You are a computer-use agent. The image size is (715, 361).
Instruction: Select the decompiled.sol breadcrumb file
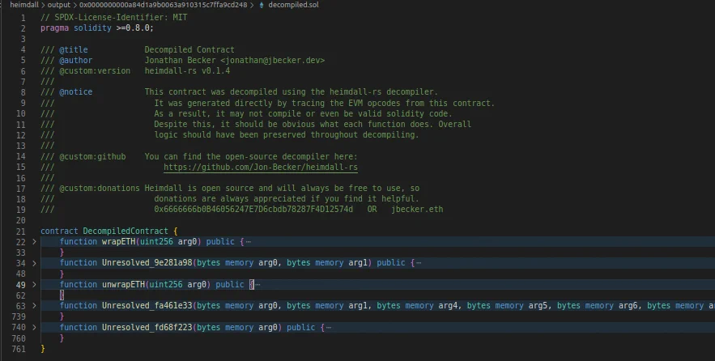(x=293, y=5)
